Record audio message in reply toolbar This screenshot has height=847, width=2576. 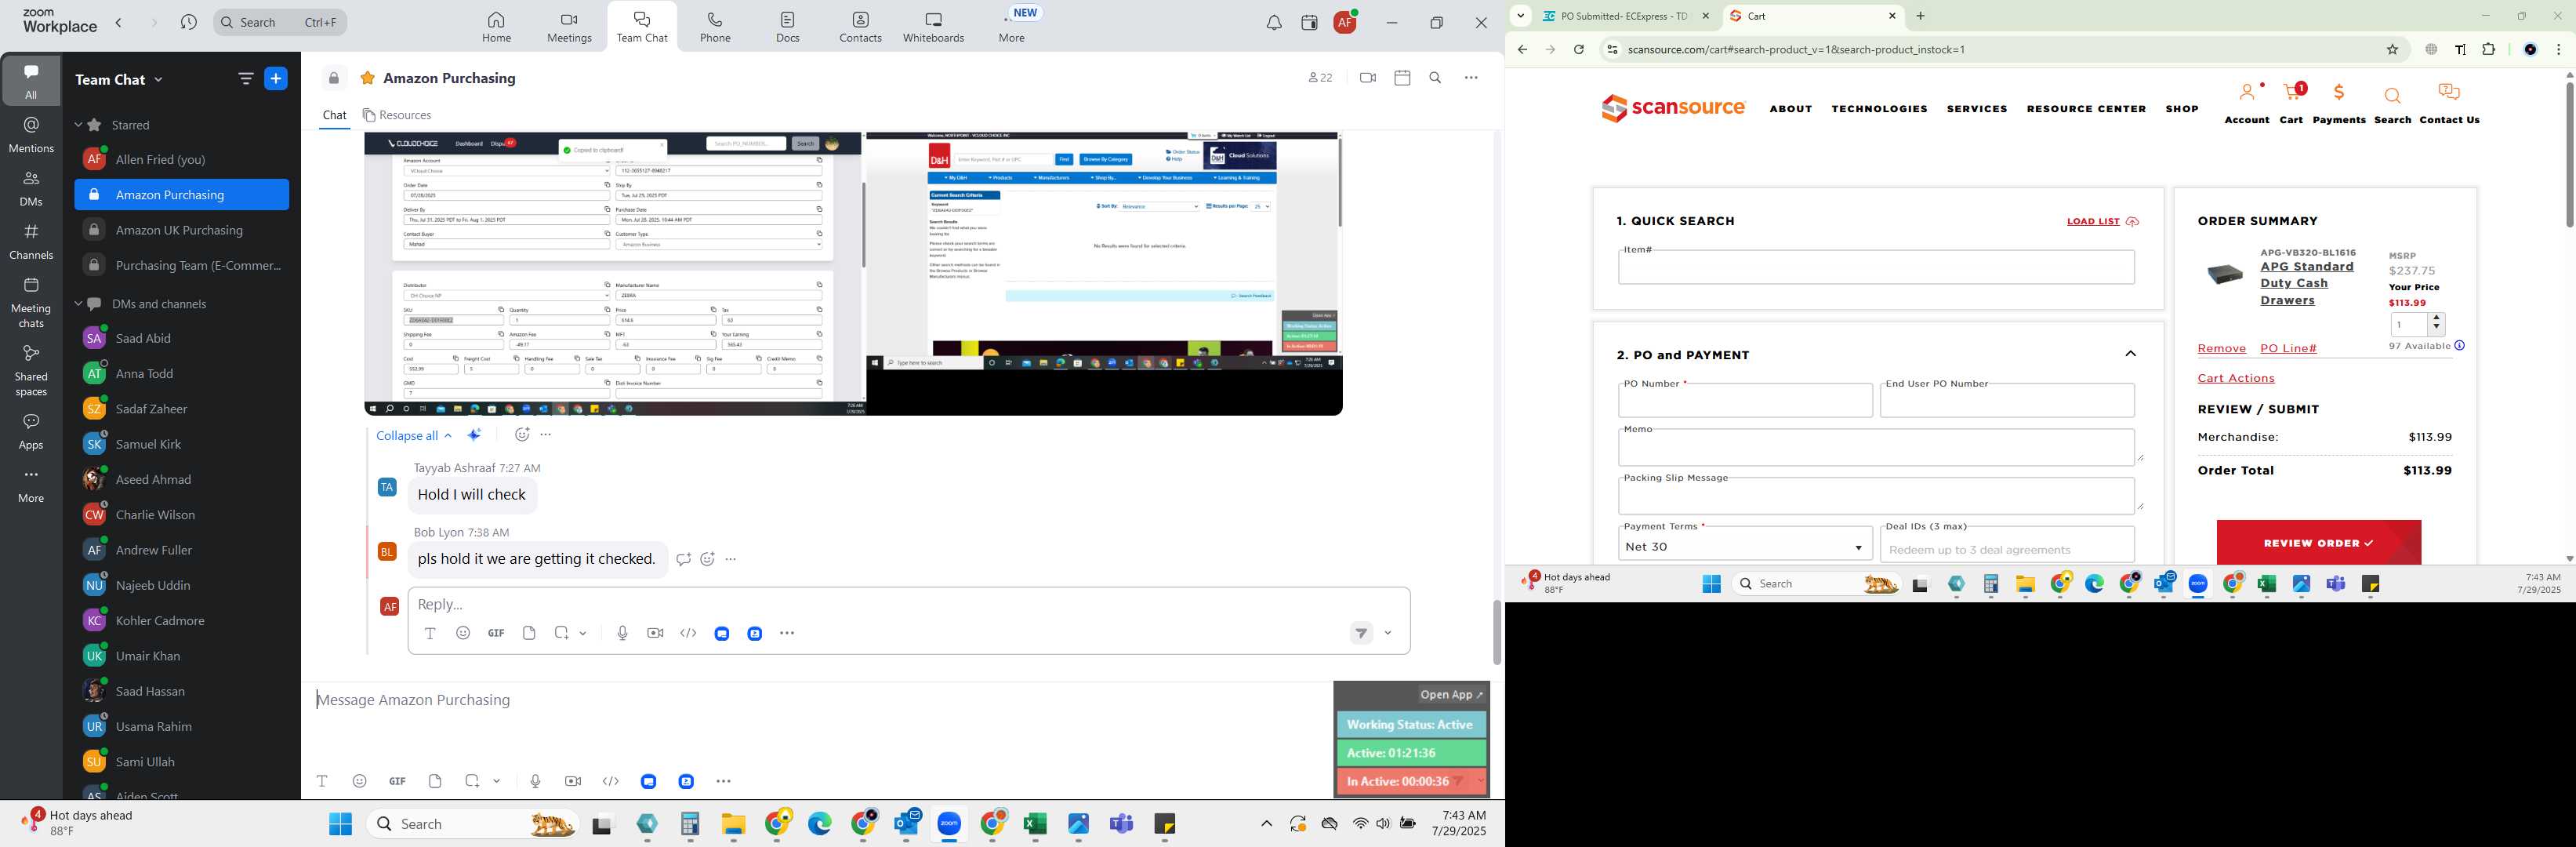(x=622, y=633)
